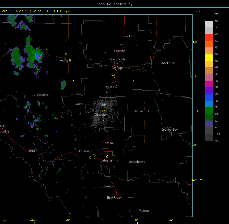Click the yellow diamond marker south of RedDeer
The height and width of the screenshot is (224, 229).
(x=113, y=75)
